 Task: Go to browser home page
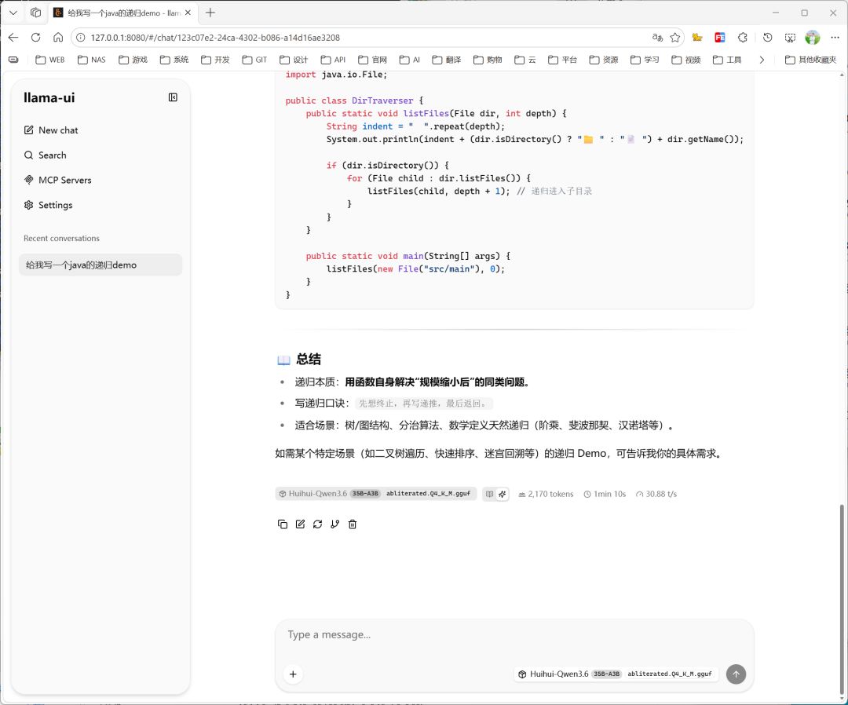[58, 38]
